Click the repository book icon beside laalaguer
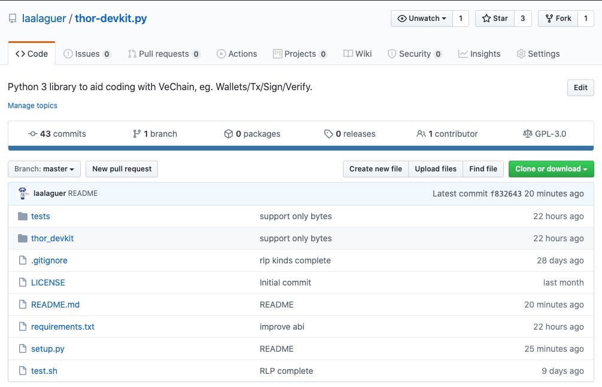The image size is (602, 387). click(13, 19)
